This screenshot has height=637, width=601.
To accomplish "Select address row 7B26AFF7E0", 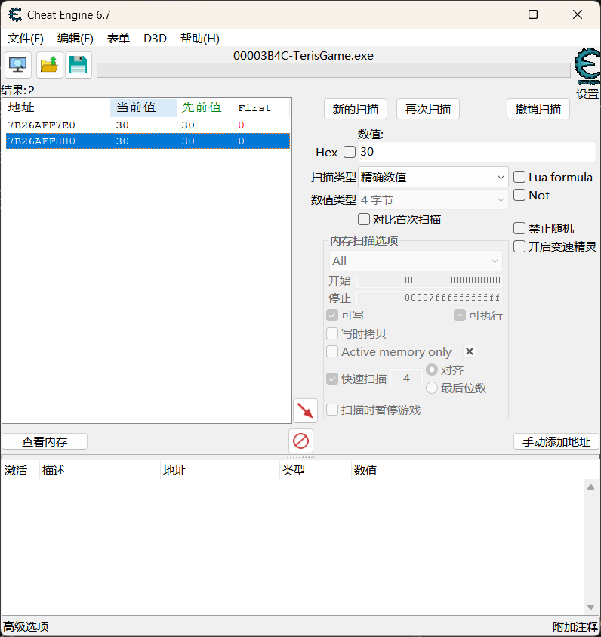I will 42,125.
